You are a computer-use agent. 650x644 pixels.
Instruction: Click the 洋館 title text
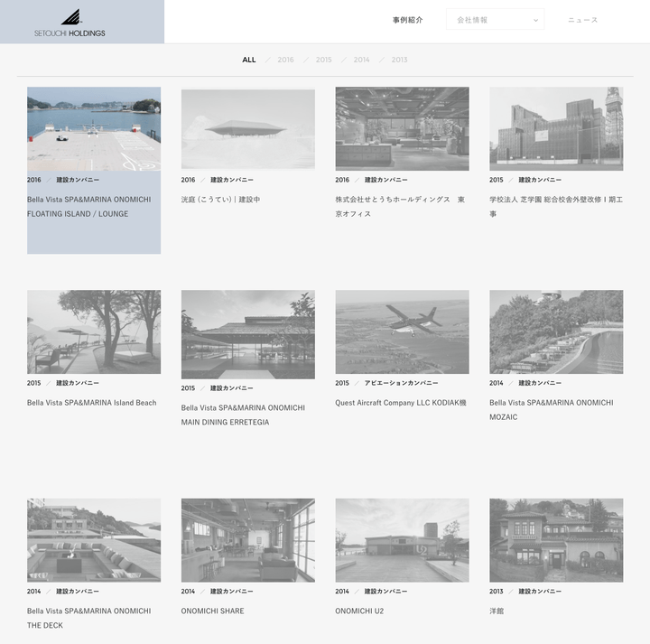pyautogui.click(x=497, y=611)
